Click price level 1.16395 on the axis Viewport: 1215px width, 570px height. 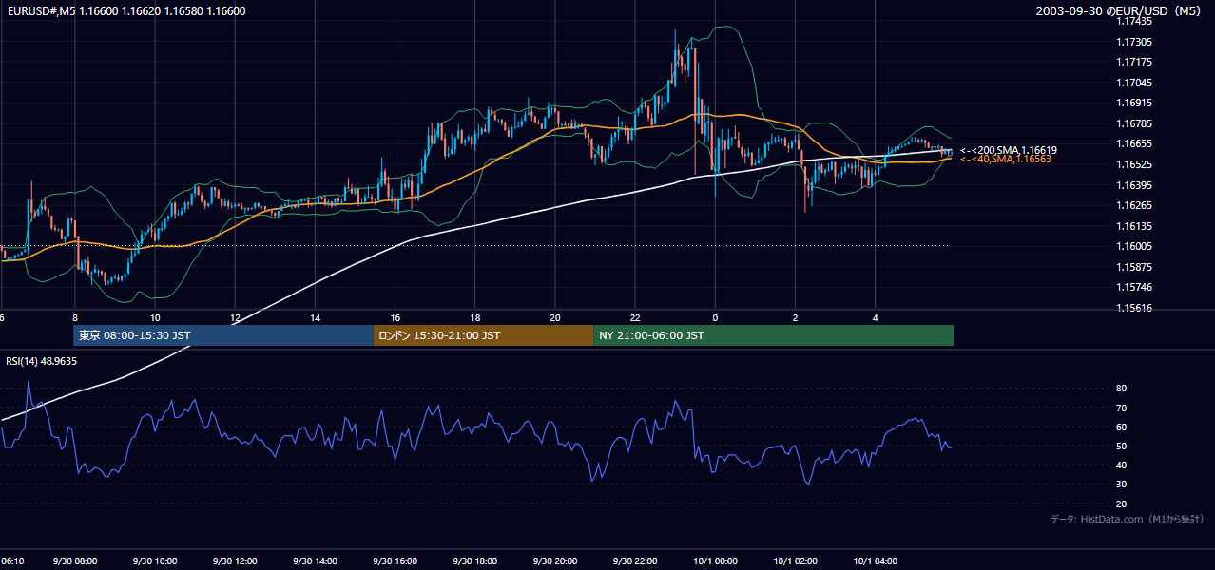[1133, 185]
